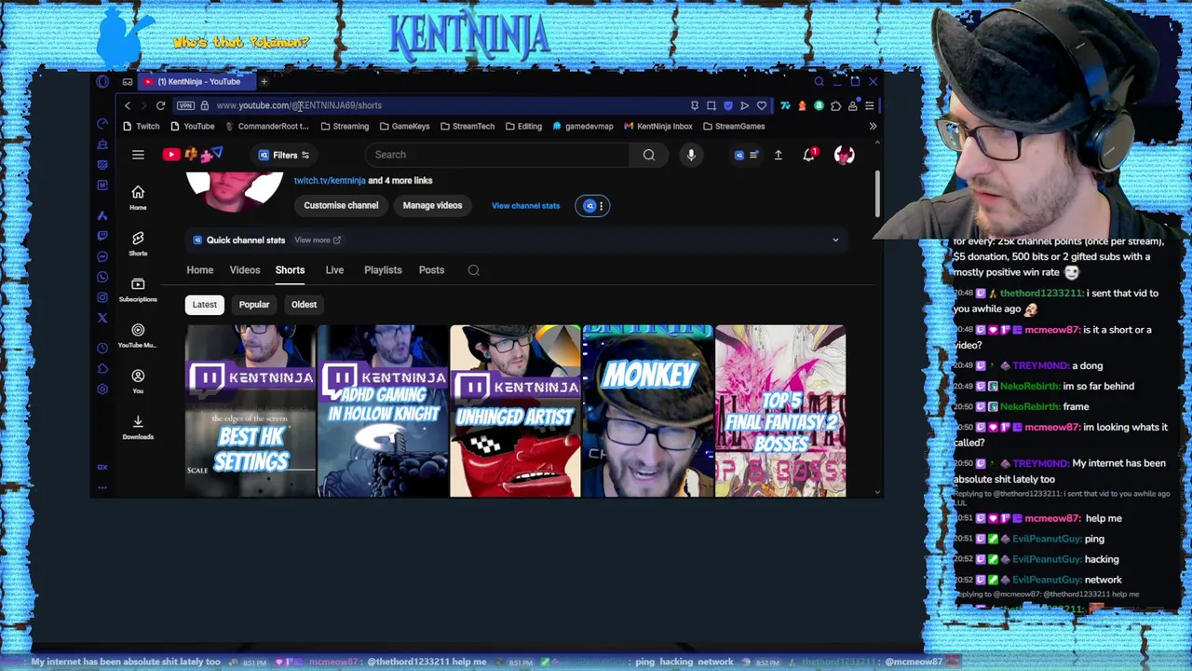
Task: Open Downloads in the YouTube sidebar
Action: 138,427
